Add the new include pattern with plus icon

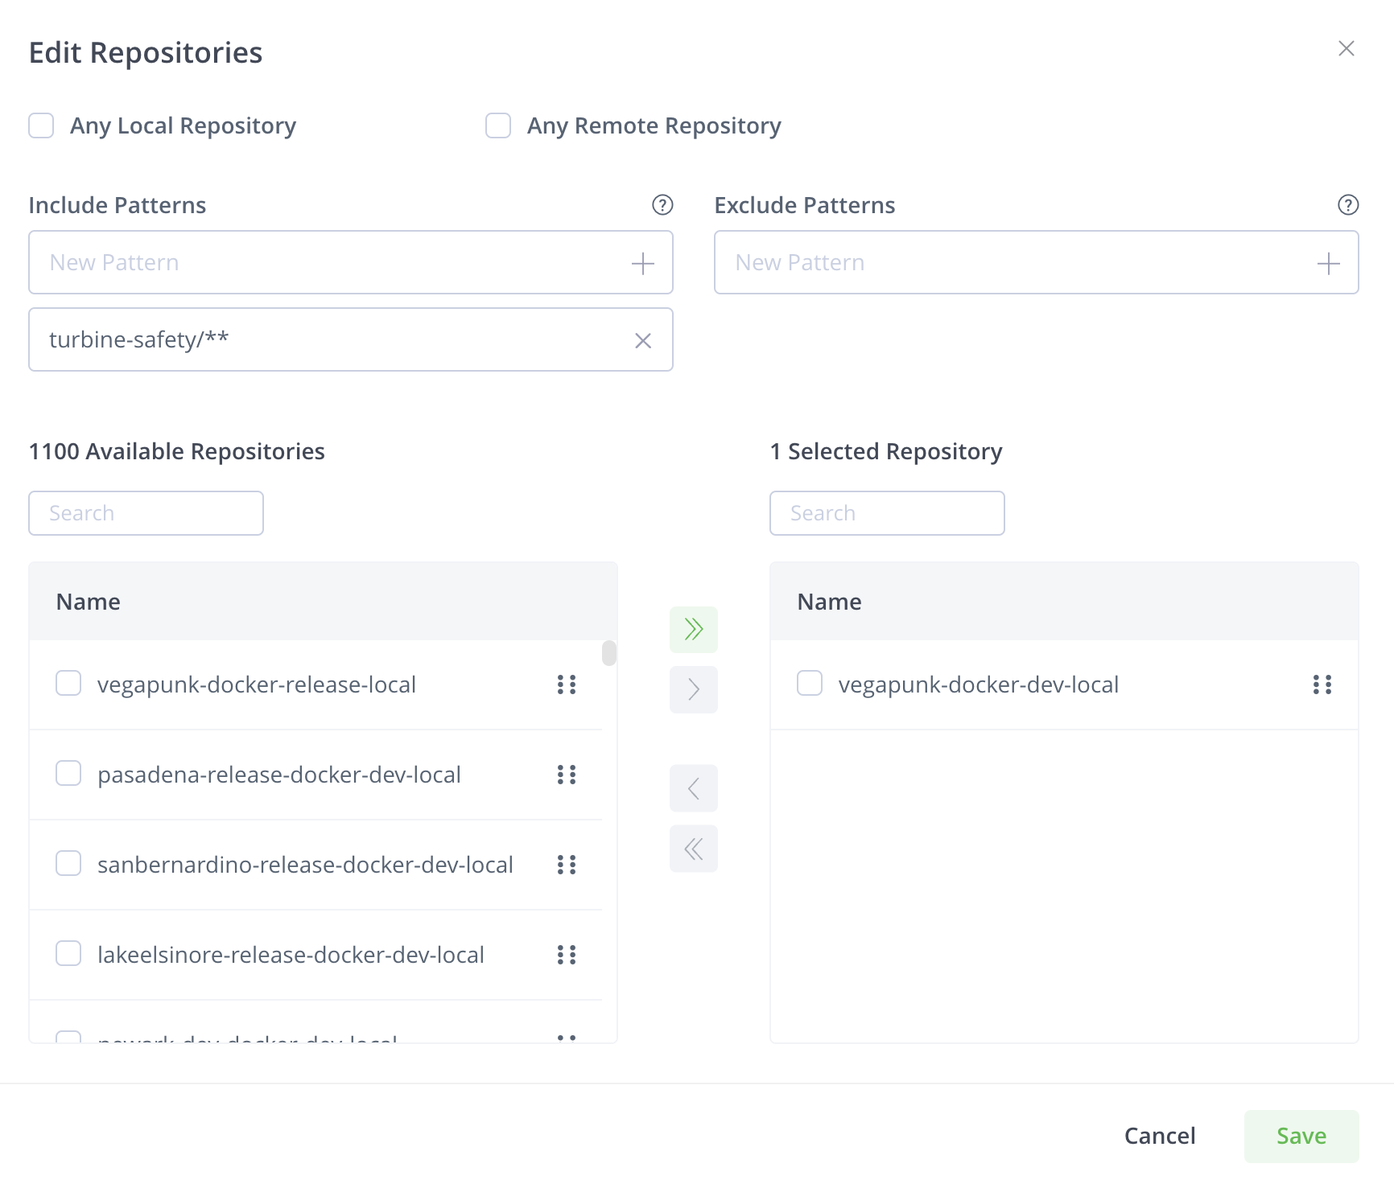[x=642, y=263]
